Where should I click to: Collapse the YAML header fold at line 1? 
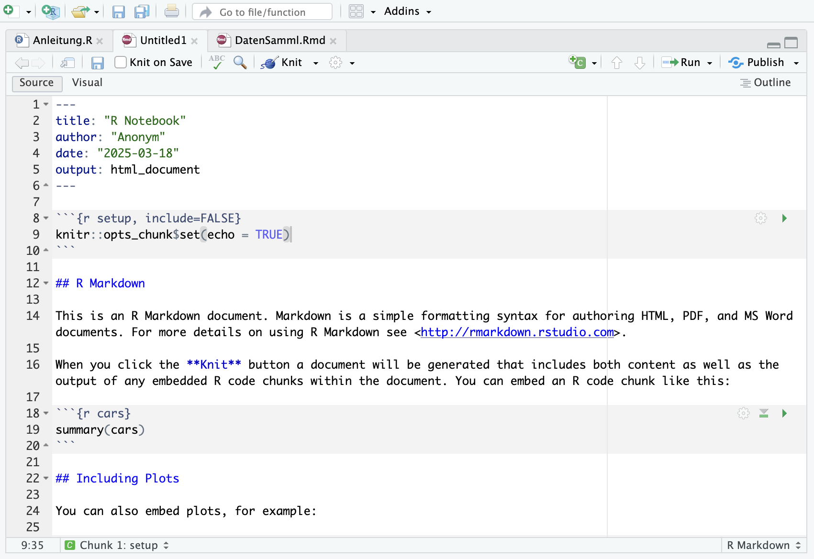[x=46, y=104]
